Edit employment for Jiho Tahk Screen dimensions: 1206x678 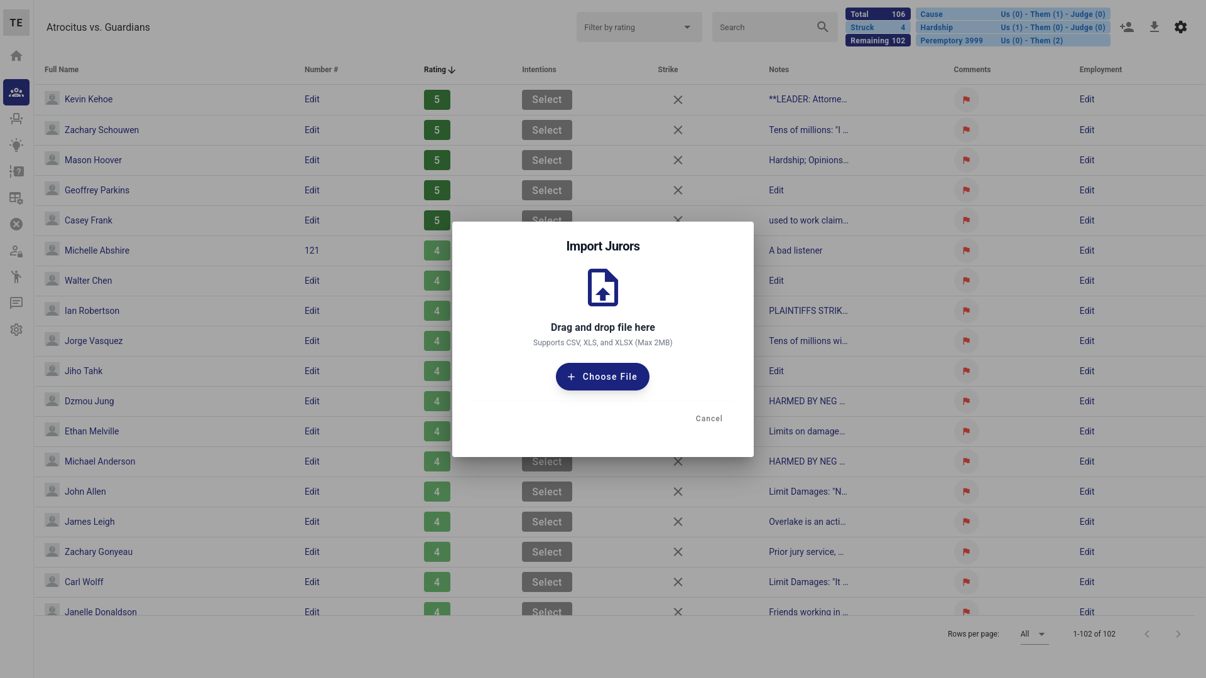tap(1087, 371)
